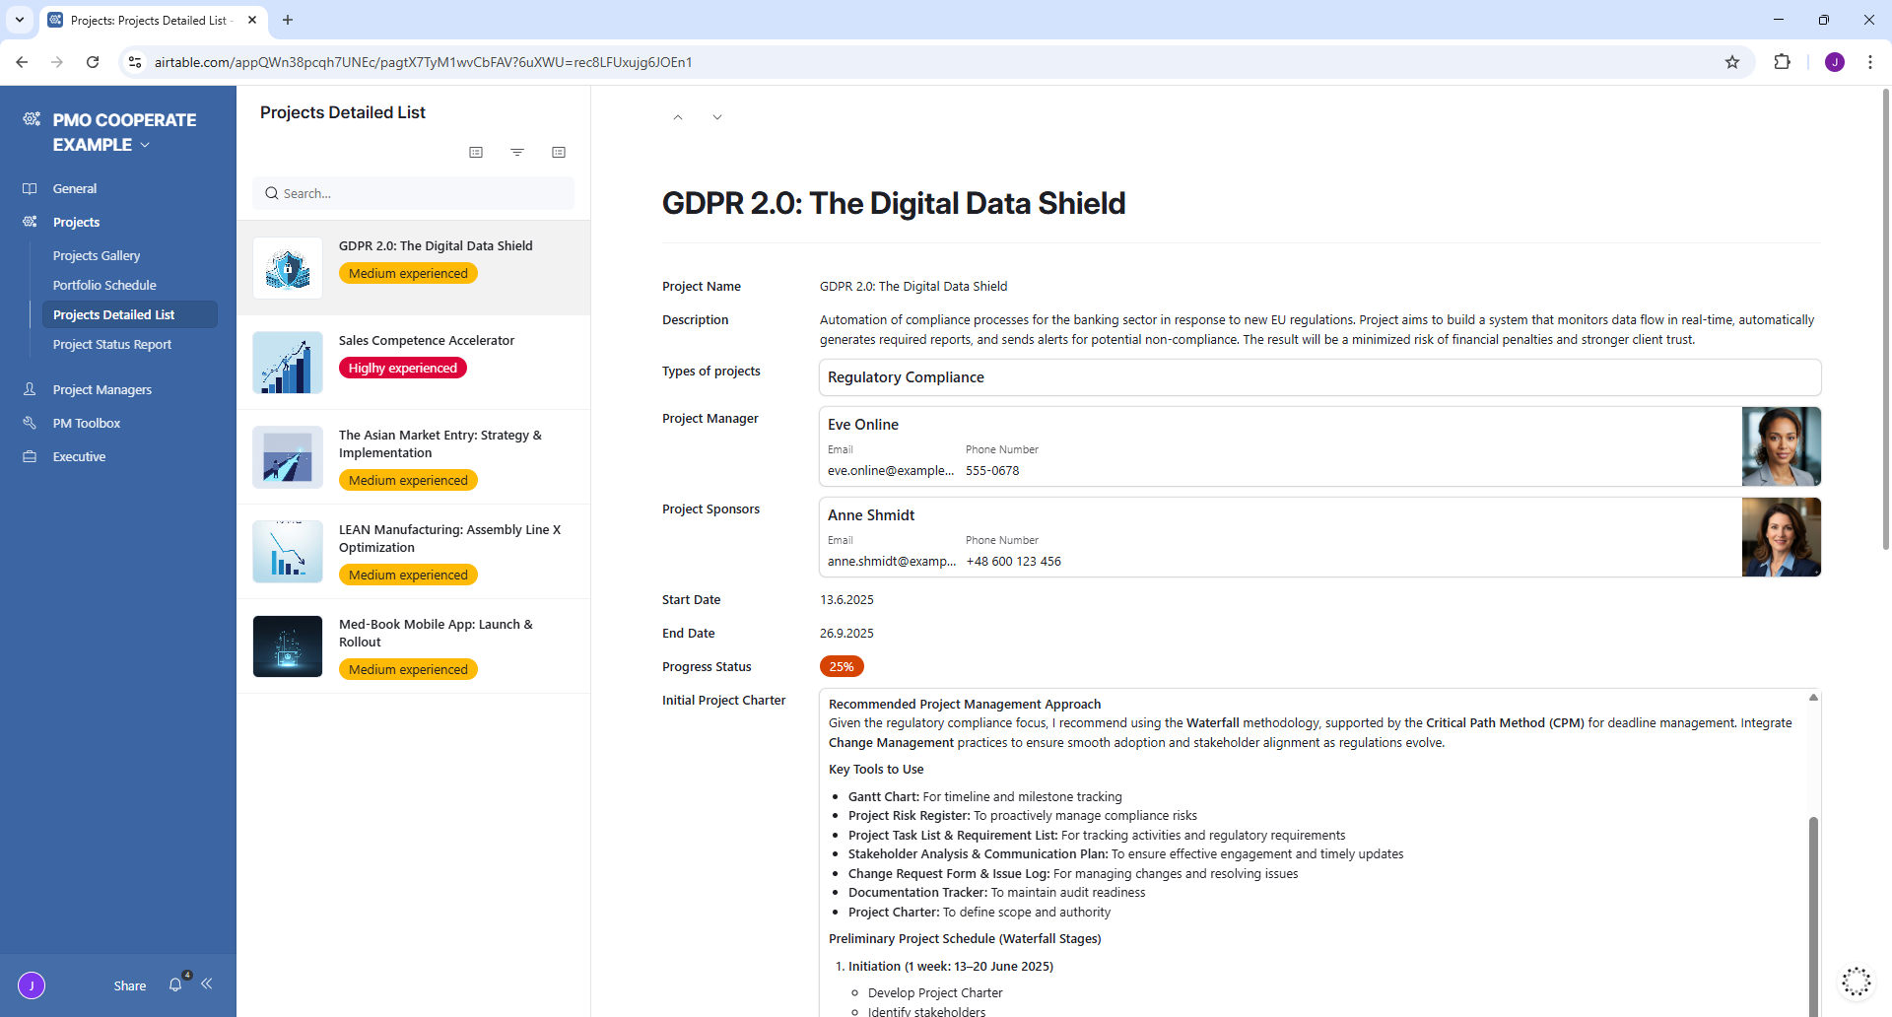Viewport: 1892px width, 1017px height.
Task: Open the Chrome three-dot menu
Action: point(1869,62)
